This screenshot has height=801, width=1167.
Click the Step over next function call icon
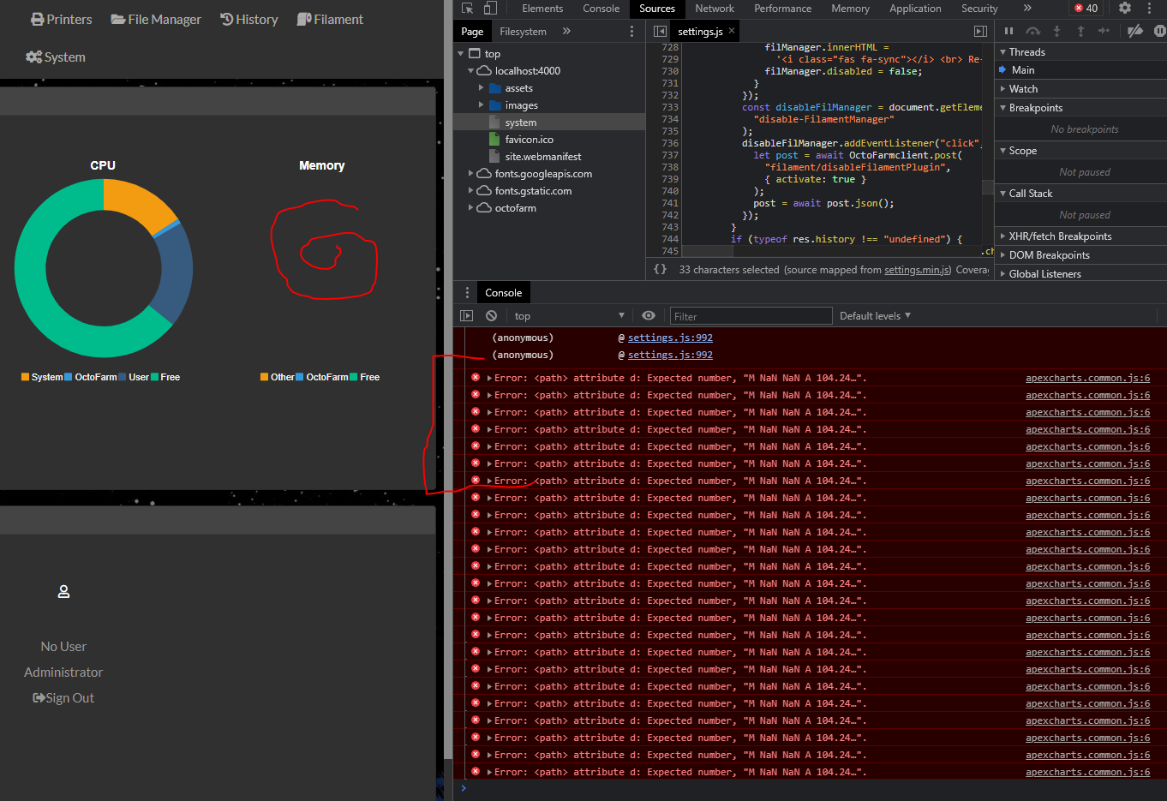click(x=1033, y=31)
